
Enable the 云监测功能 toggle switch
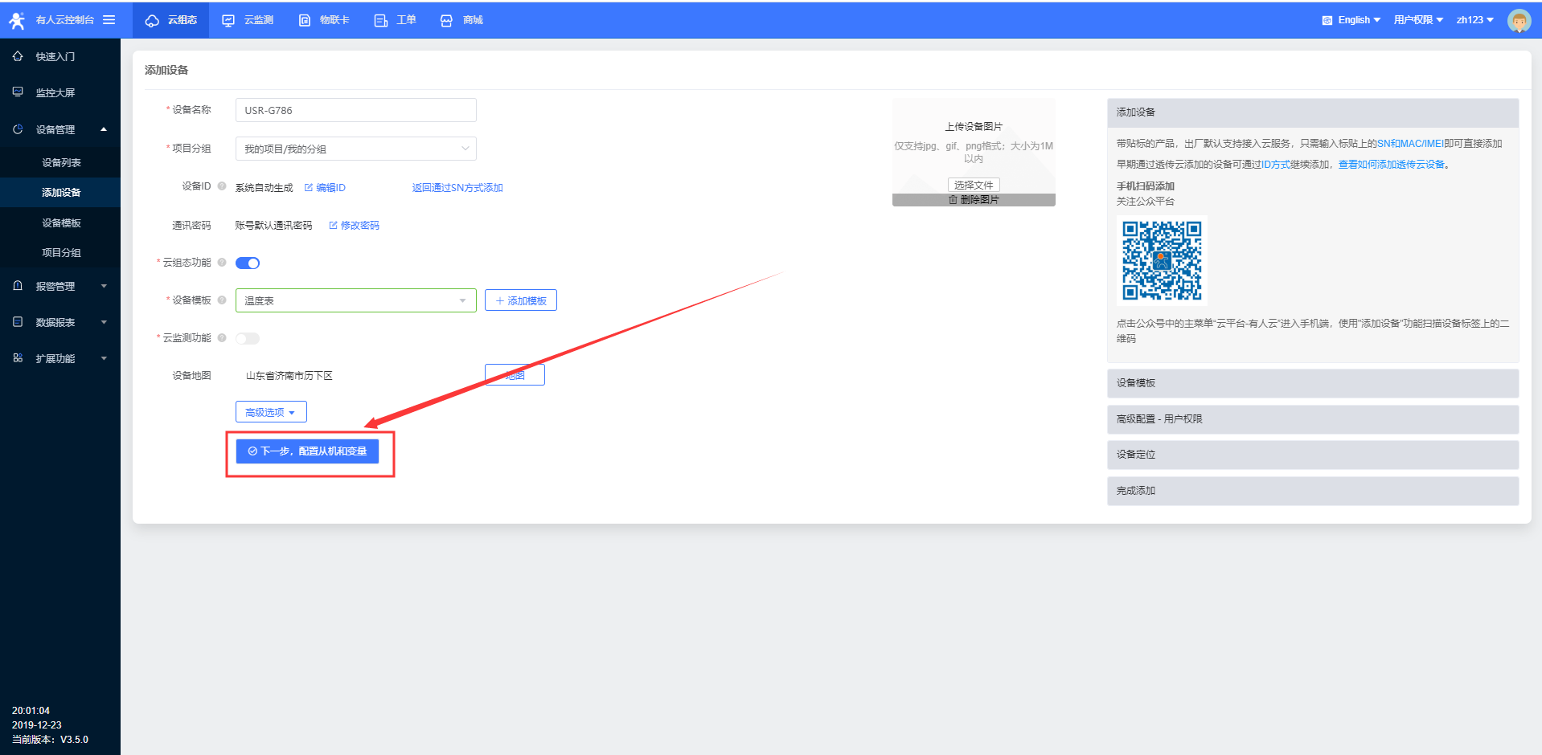[248, 339]
